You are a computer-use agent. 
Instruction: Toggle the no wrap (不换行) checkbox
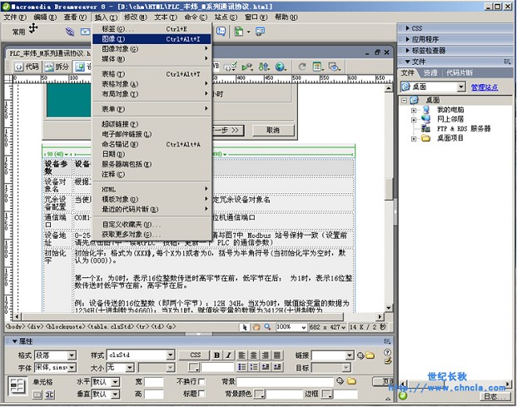pyautogui.click(x=201, y=382)
